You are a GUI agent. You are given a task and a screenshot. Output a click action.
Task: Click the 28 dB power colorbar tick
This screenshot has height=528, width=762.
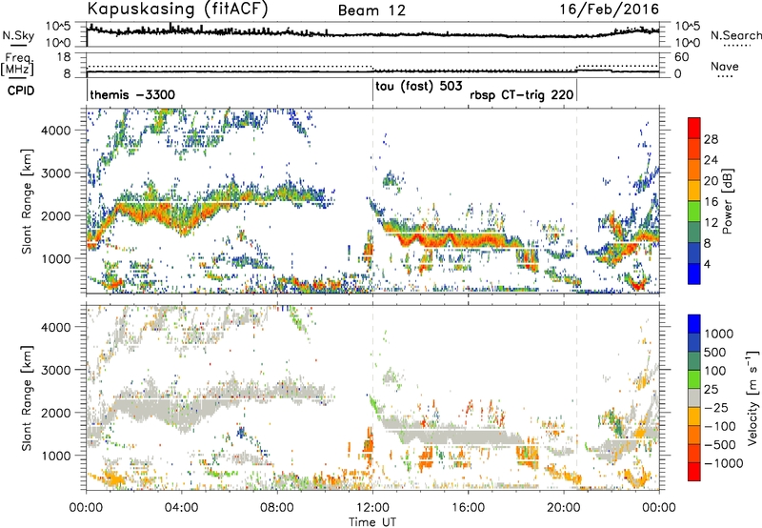pyautogui.click(x=711, y=139)
